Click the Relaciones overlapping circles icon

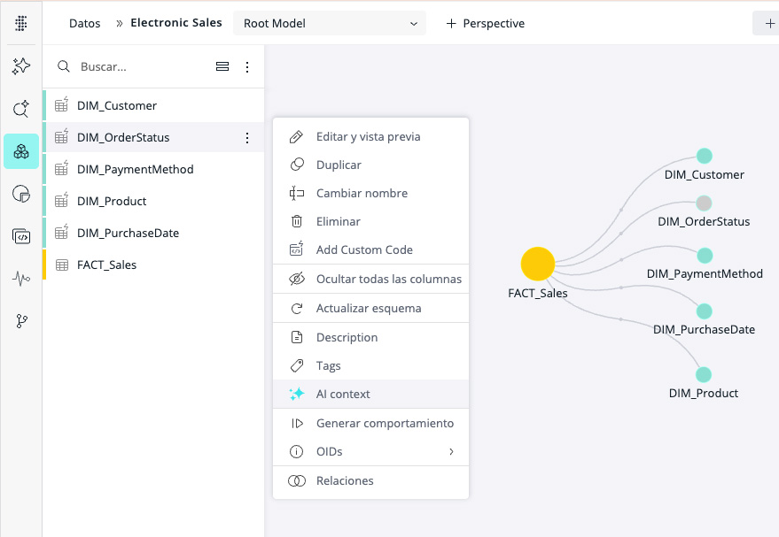[x=297, y=481]
